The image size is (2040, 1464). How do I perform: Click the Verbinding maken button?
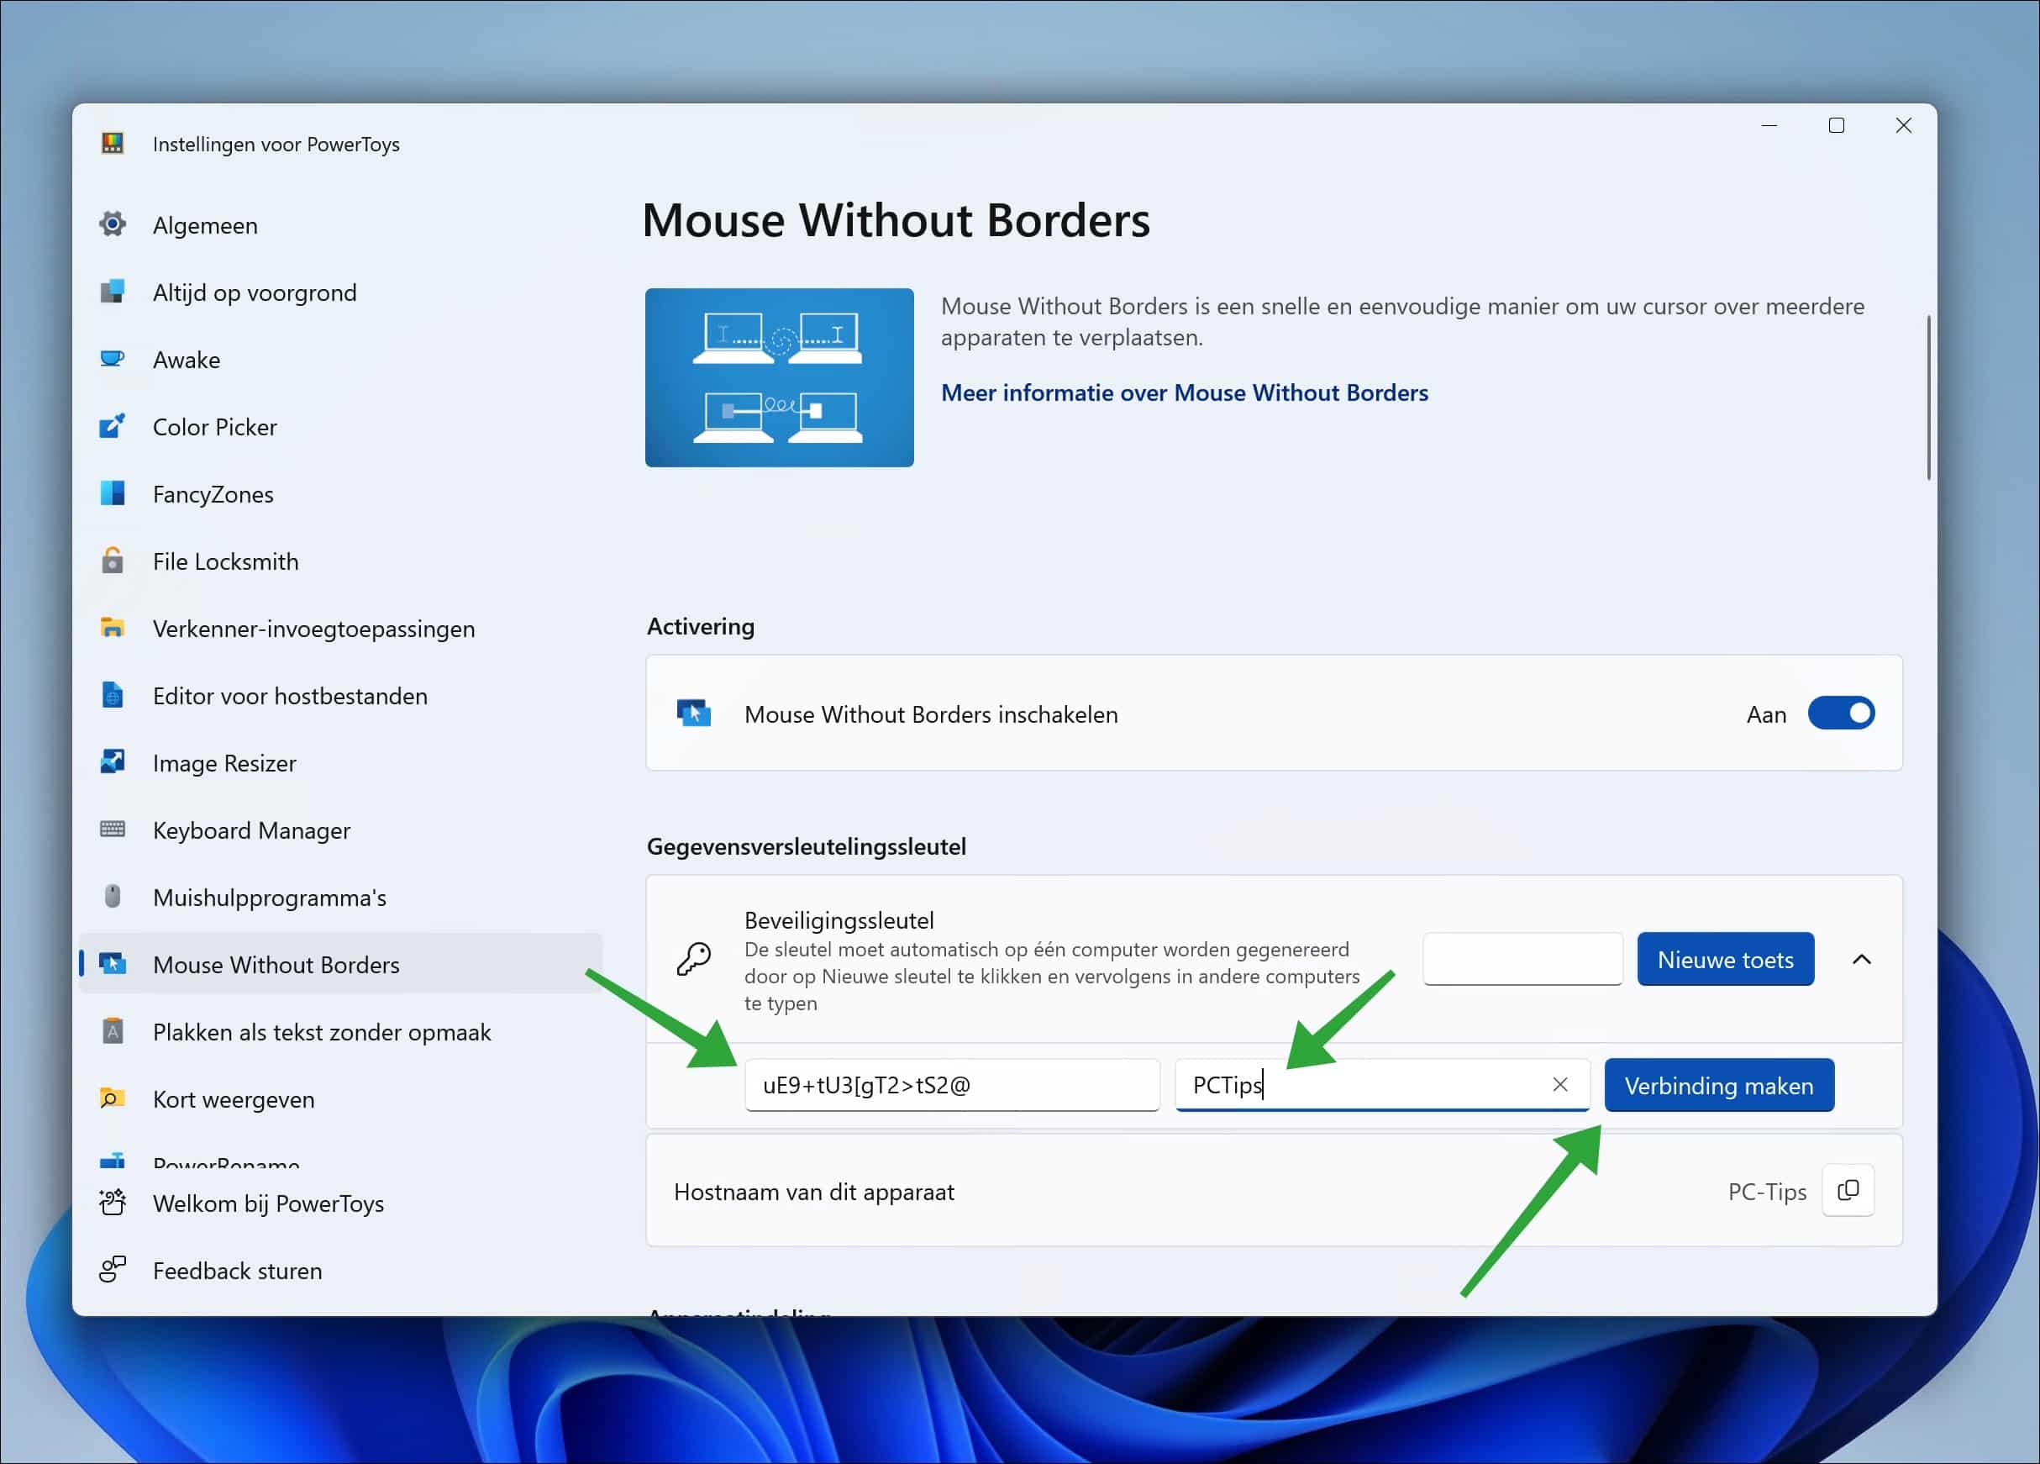click(x=1718, y=1085)
